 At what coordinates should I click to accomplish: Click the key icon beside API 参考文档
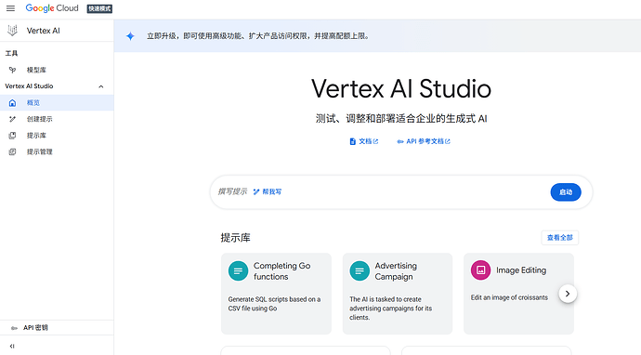400,141
